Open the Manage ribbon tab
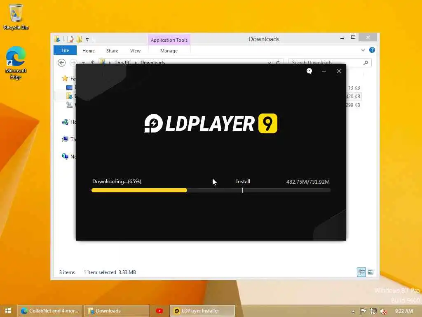 click(169, 51)
